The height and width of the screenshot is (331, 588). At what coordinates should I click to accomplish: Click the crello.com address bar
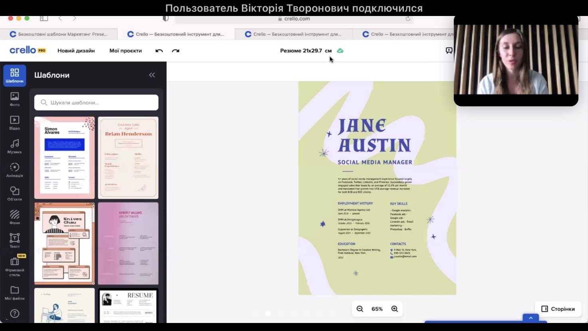pos(294,19)
